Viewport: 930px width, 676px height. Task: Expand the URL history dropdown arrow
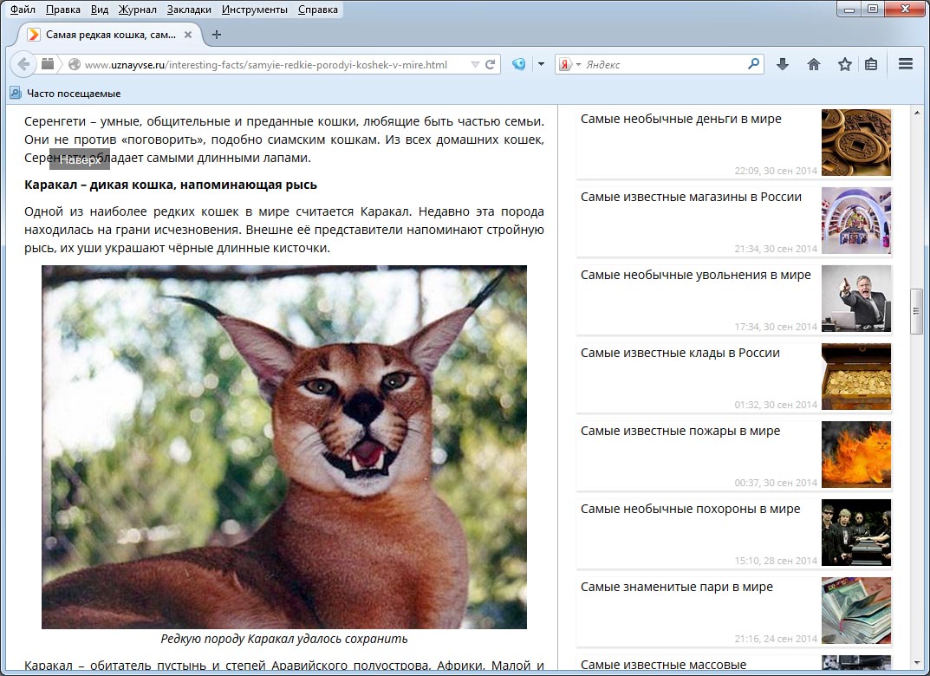tap(474, 64)
